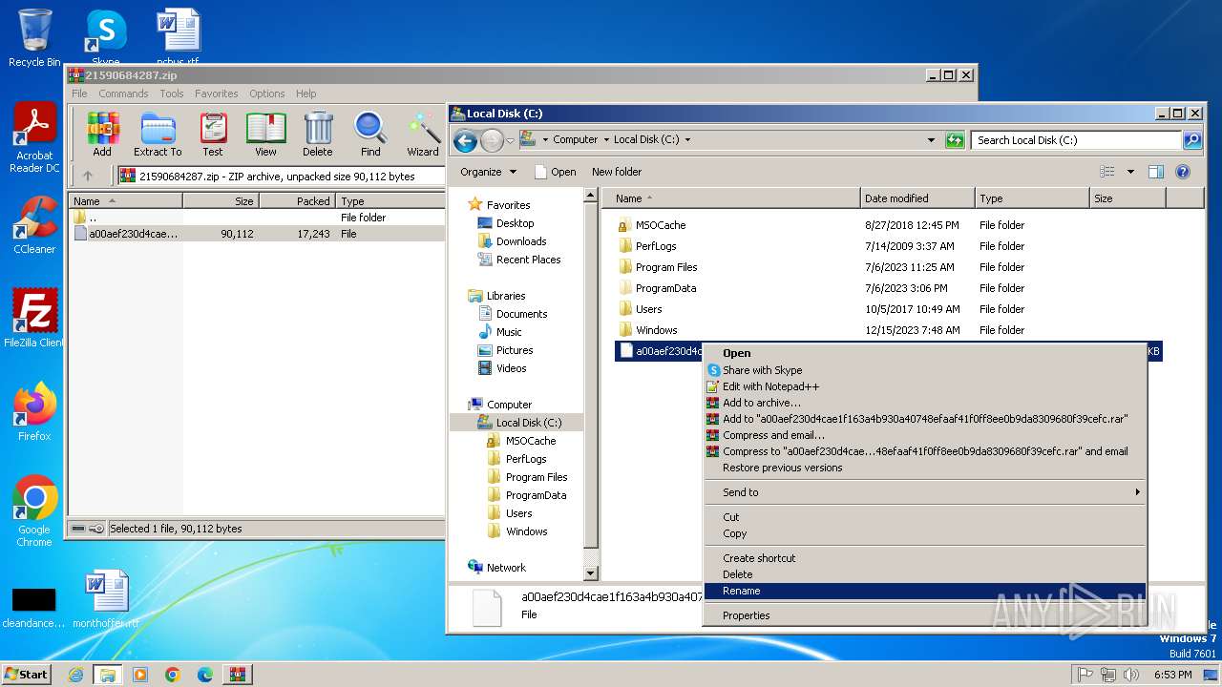Screen dimensions: 1222x687
Task: Click Internet Explorer icon in taskbar
Action: (x=76, y=675)
